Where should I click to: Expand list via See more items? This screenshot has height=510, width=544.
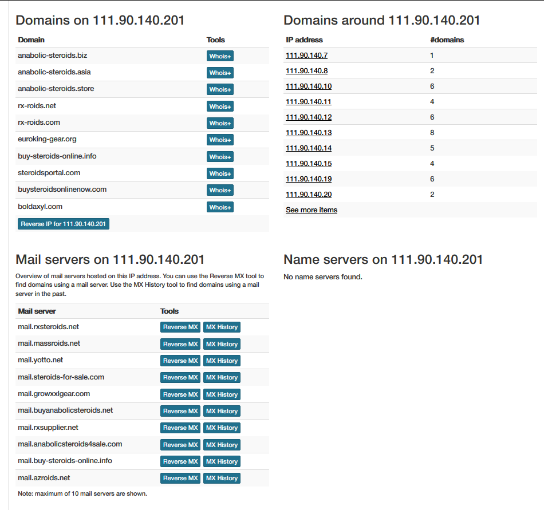tap(312, 210)
